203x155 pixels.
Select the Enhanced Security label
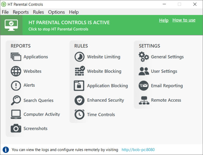(106, 100)
